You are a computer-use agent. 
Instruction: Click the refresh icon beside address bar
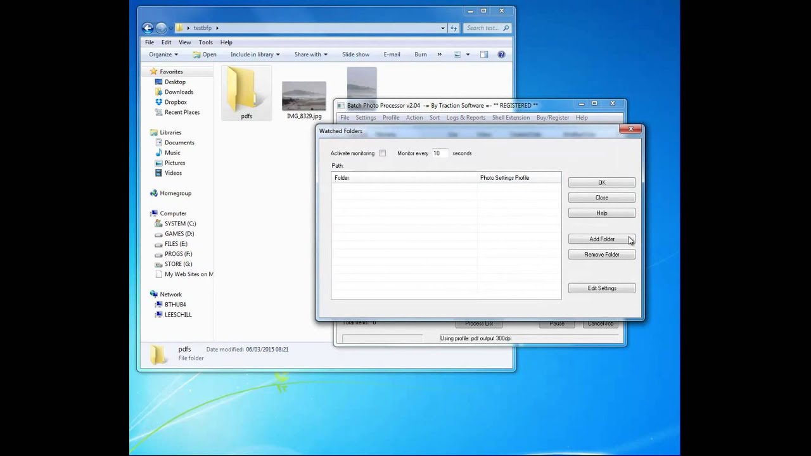[x=454, y=28]
